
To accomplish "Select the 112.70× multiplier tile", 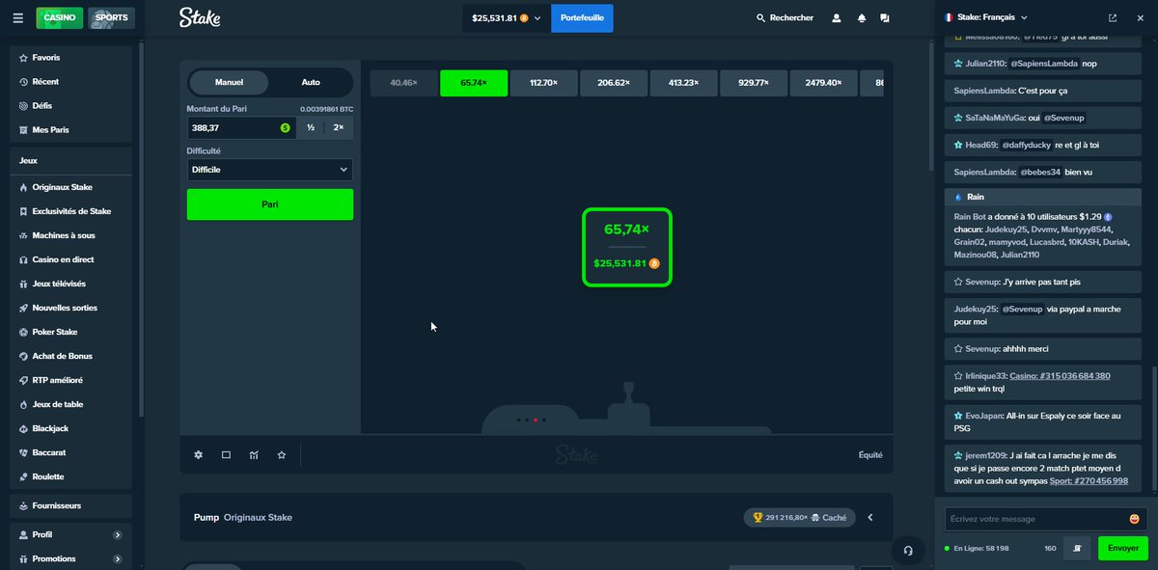I will [543, 83].
